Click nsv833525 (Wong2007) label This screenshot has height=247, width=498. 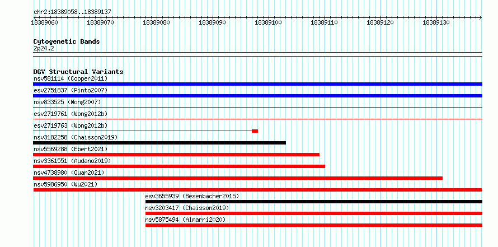tap(67, 102)
